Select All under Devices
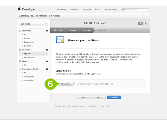This screenshot has height=125, width=167. tap(25, 65)
